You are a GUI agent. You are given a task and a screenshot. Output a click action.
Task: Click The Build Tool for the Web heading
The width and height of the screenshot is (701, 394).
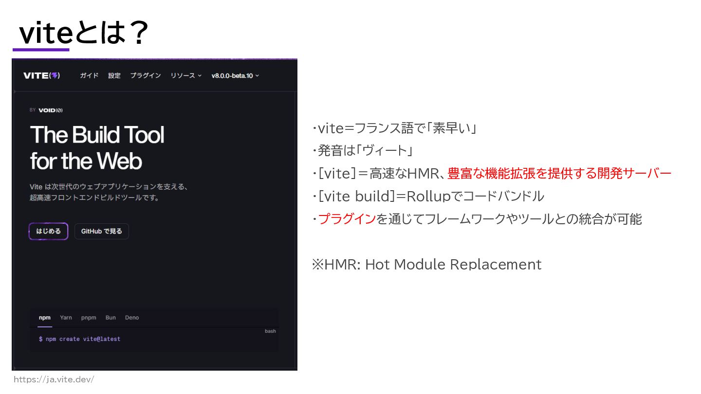click(x=97, y=148)
